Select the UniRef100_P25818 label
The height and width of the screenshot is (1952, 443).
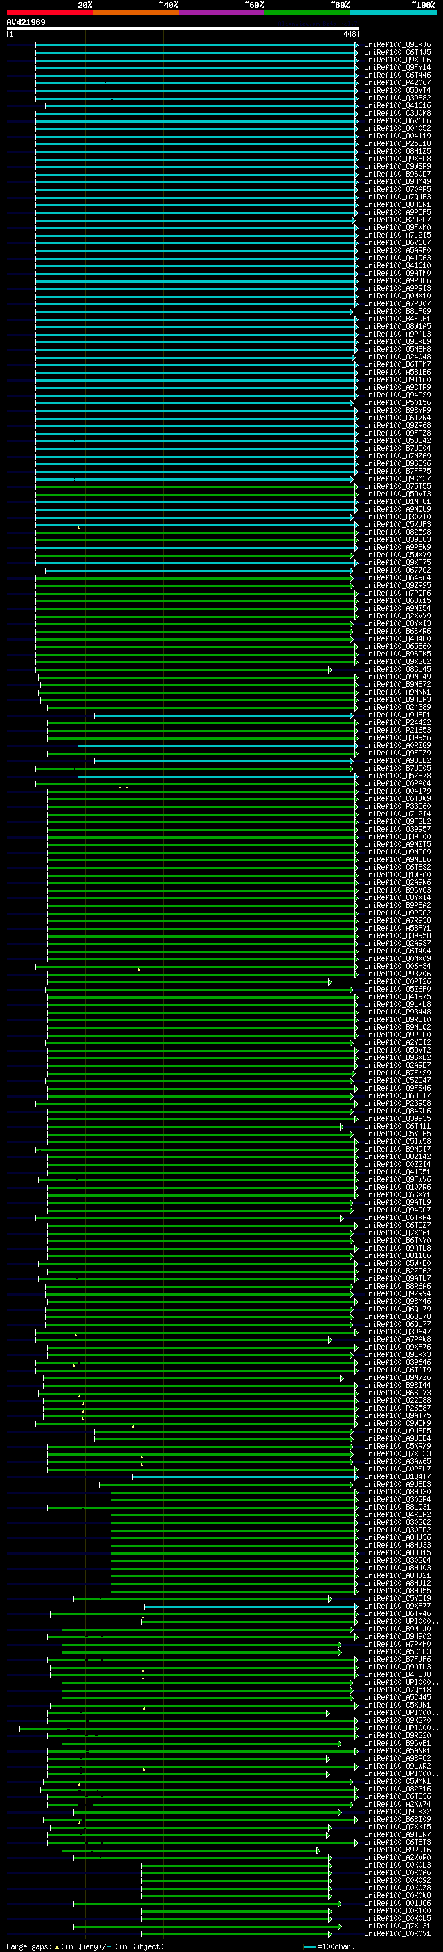(x=397, y=143)
